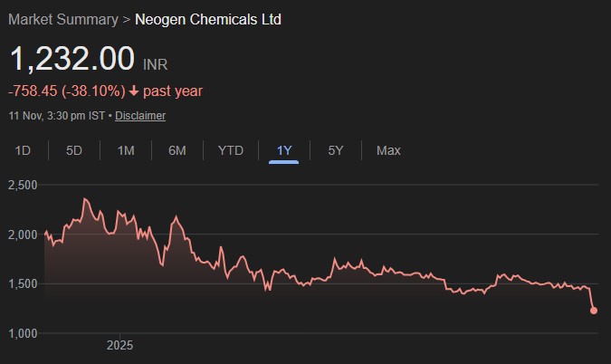Open the Market Summary link
Viewport: 611px width, 364px height.
tap(62, 19)
